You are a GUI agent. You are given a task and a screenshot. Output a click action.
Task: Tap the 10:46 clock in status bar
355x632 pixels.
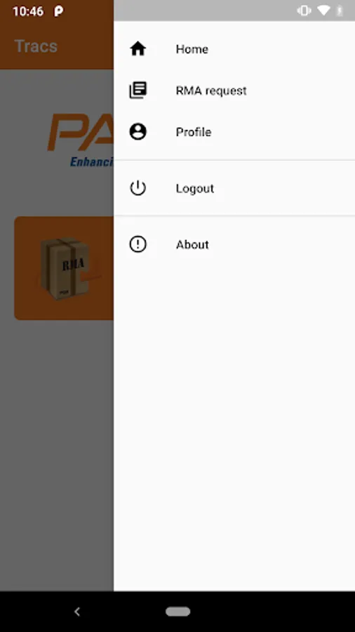coord(28,11)
